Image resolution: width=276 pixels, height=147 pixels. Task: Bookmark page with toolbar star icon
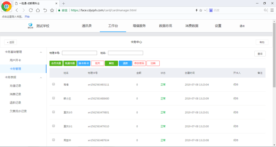(x=52, y=10)
